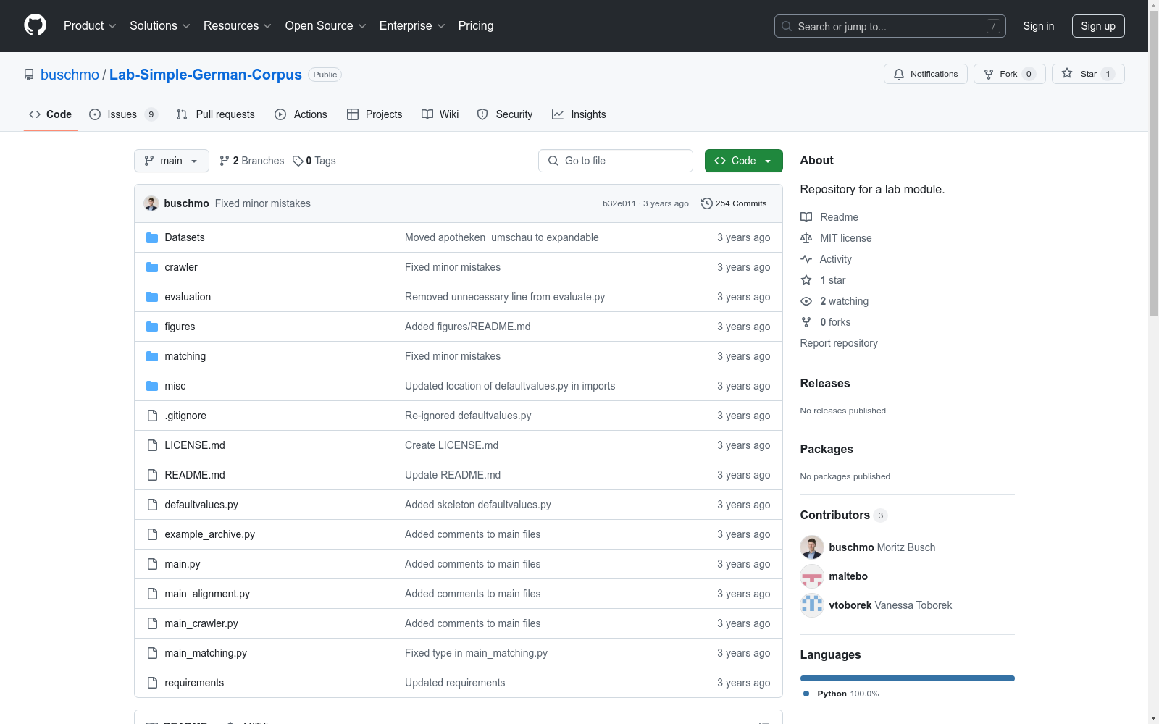The width and height of the screenshot is (1159, 724).
Task: Click the star icon in Star button
Action: 1067,73
